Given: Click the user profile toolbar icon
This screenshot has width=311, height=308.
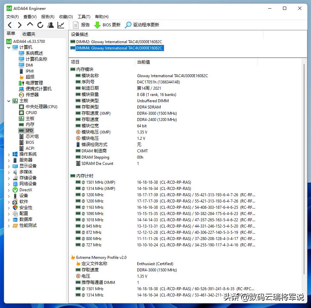Looking at the screenshot, I should pos(51,25).
